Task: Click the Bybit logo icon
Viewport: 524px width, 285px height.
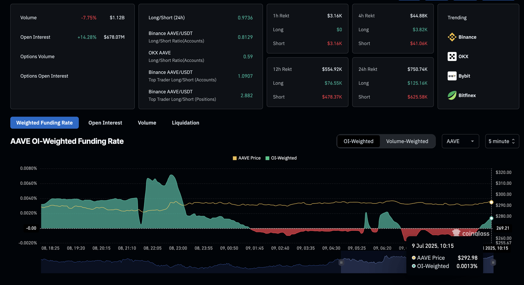Action: [x=452, y=76]
